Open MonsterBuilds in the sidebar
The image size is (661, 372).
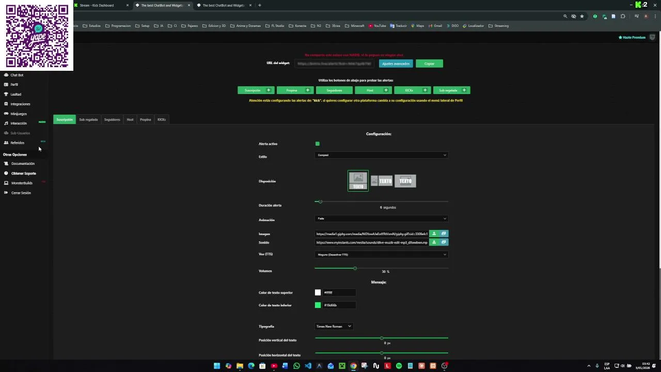click(x=19, y=183)
